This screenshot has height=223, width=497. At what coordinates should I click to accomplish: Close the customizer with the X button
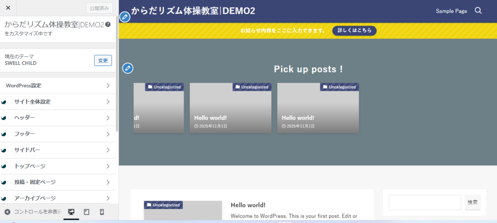8,8
